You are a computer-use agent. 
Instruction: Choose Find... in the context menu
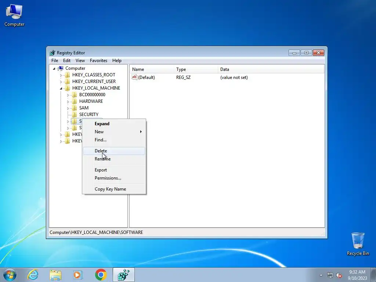click(x=114, y=140)
